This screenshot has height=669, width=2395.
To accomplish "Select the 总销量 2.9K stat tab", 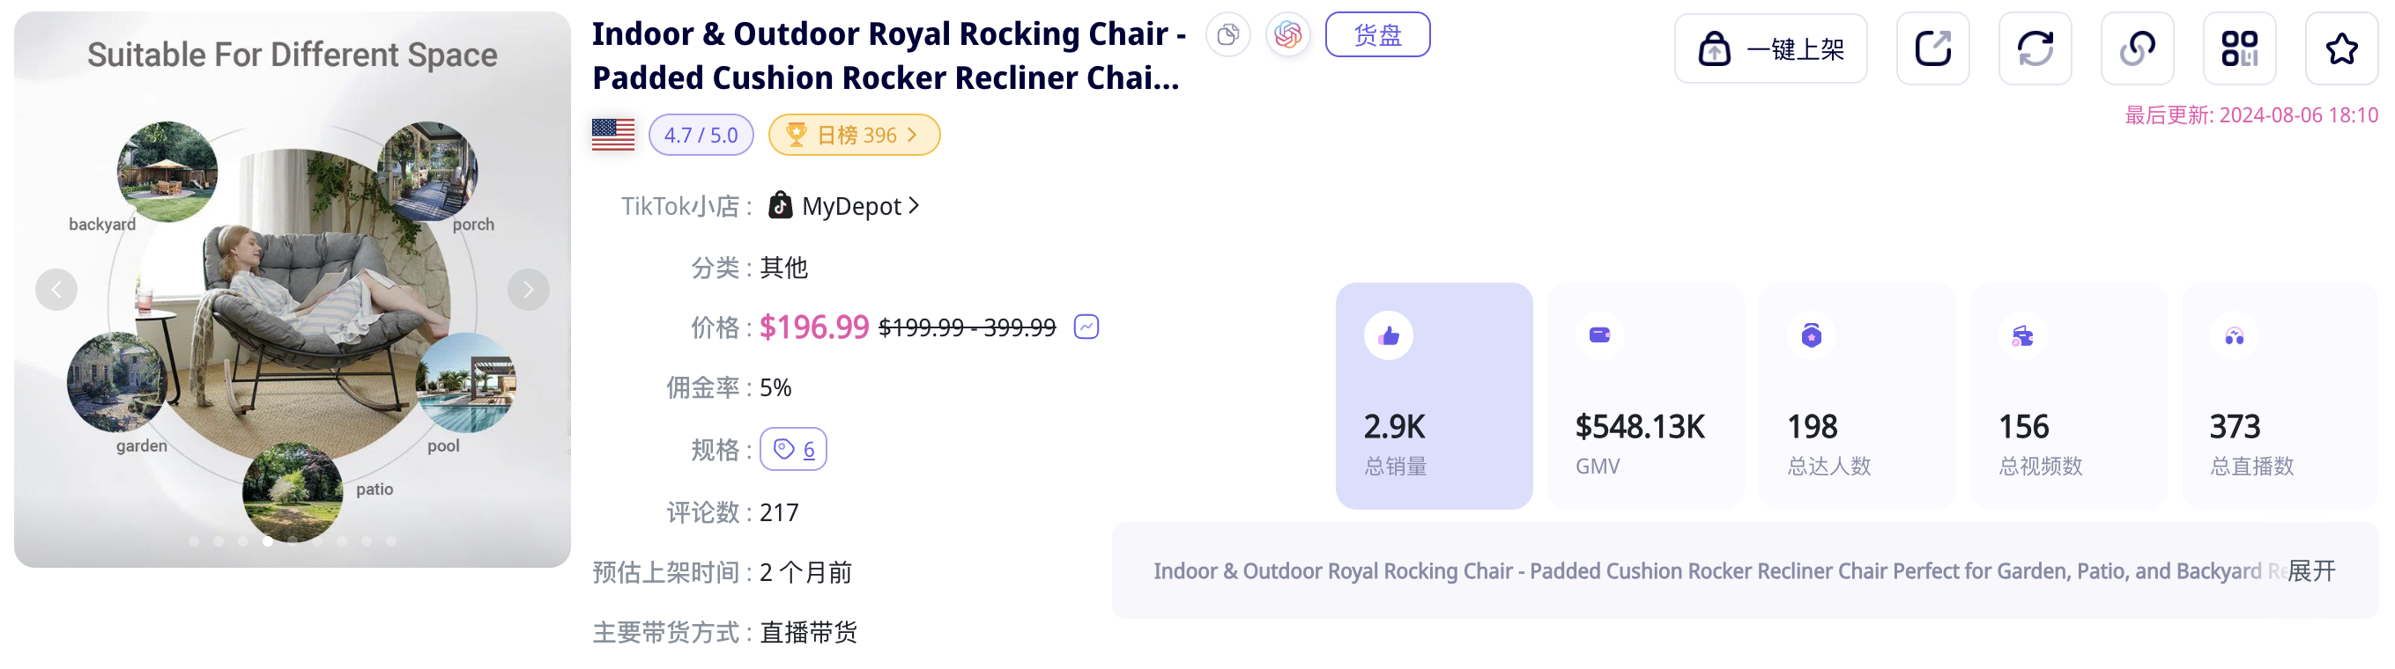I will pos(1434,396).
